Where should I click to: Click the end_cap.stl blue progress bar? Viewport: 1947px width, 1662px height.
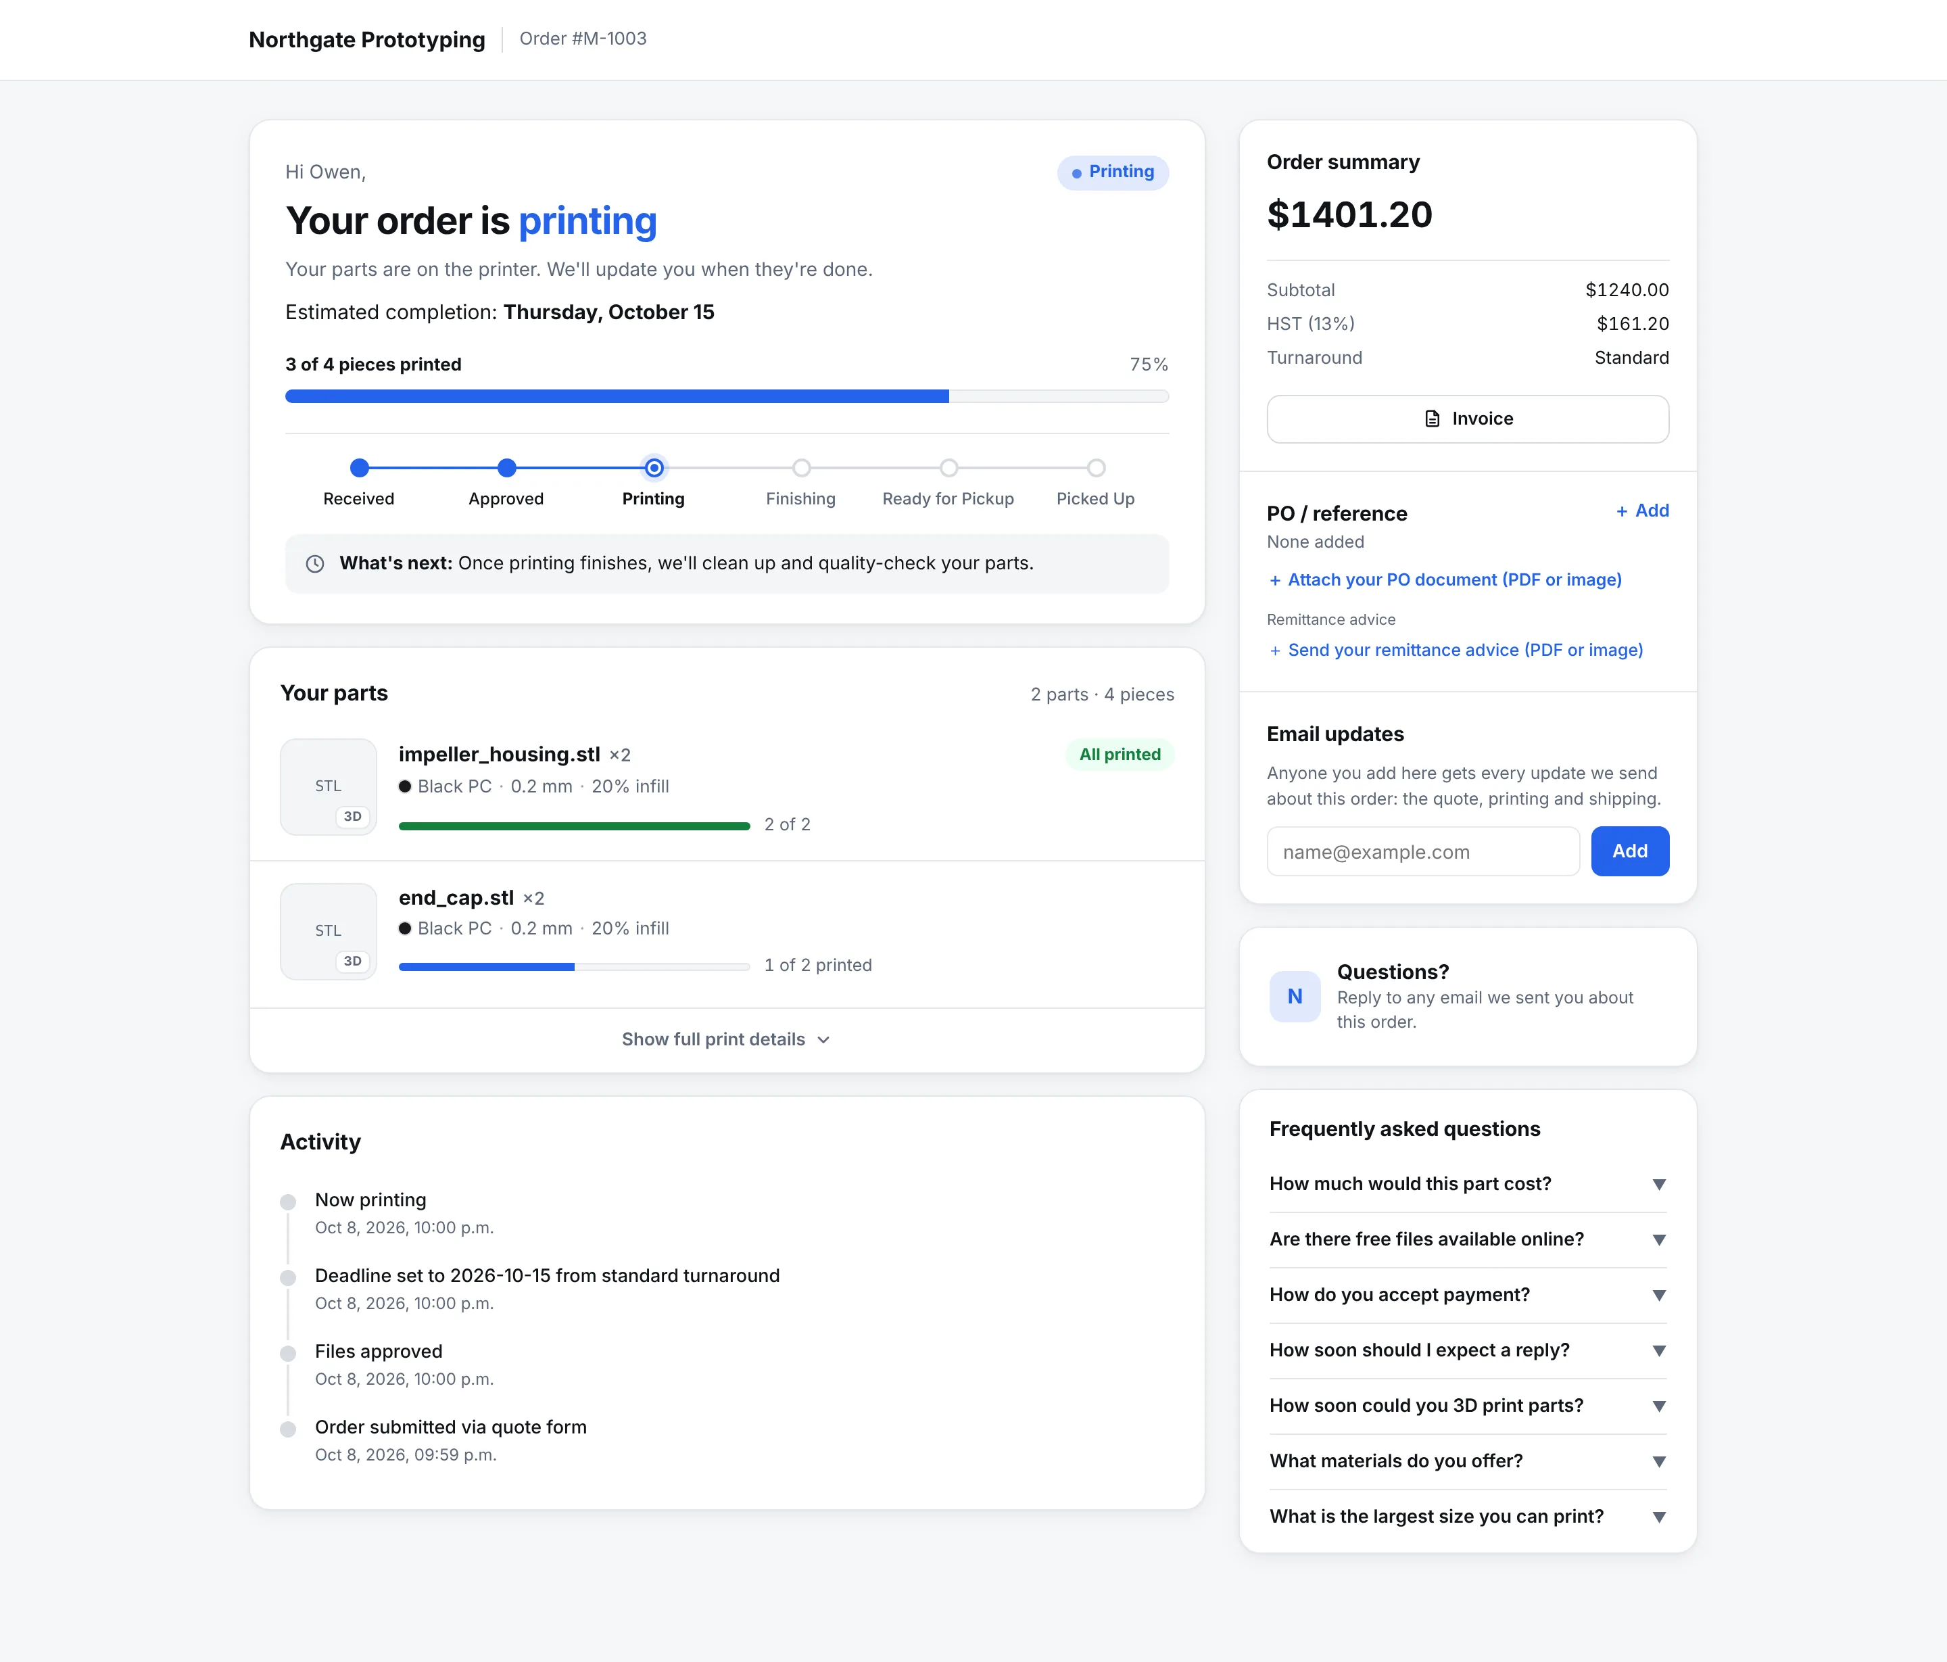coord(574,968)
